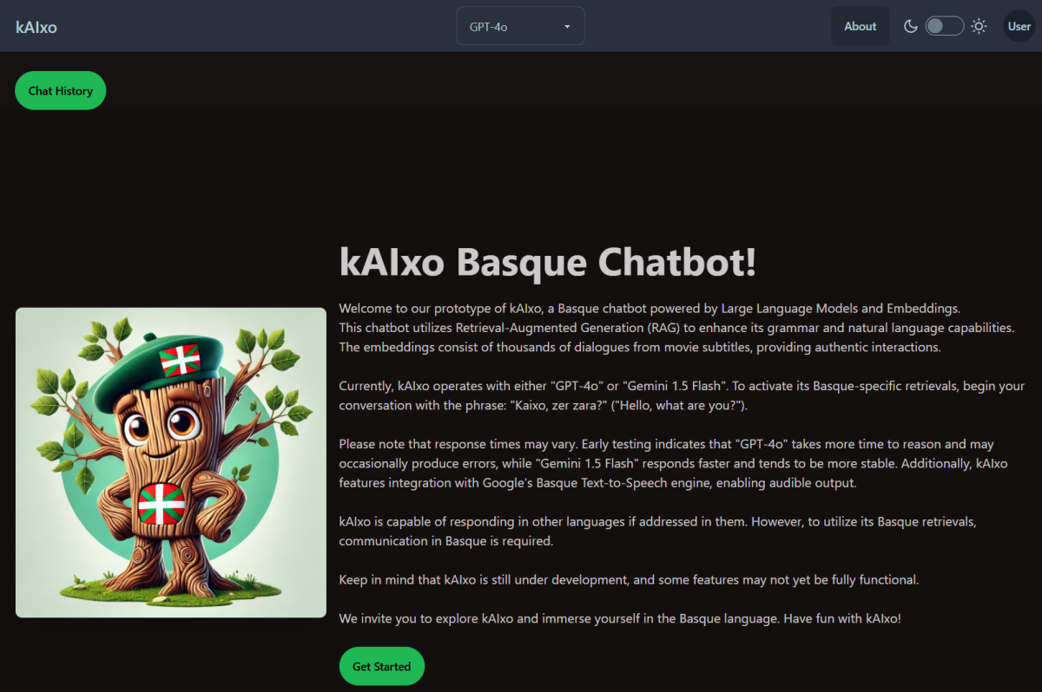Open the User avatar menu
This screenshot has height=692, width=1042.
[x=1019, y=26]
